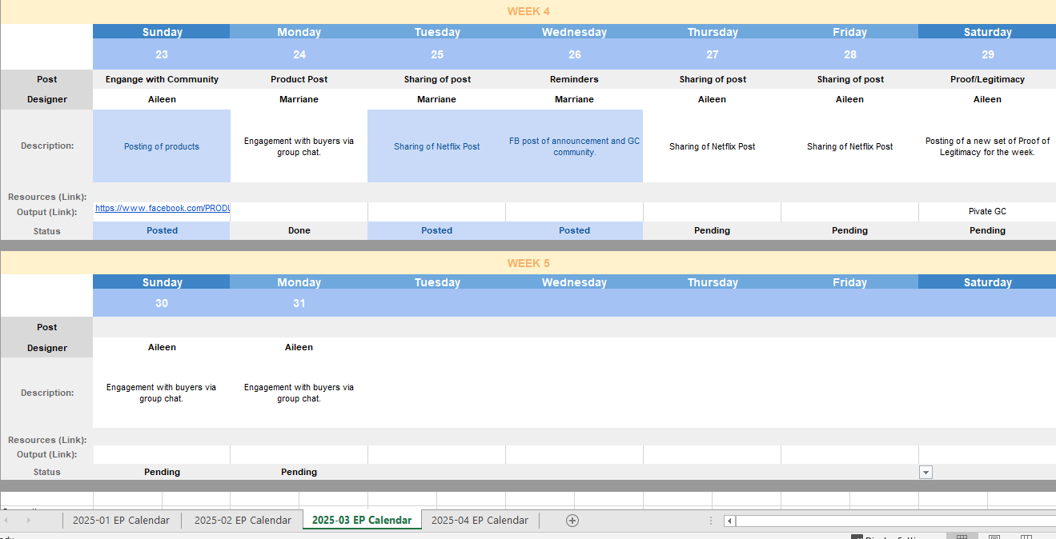
Task: Switch to Page Break Preview view
Action: (1025, 537)
